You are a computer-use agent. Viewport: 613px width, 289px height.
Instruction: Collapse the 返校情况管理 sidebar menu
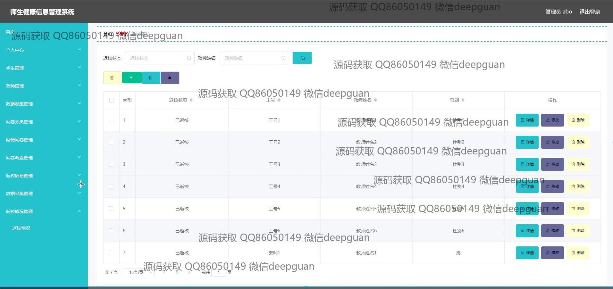point(44,211)
